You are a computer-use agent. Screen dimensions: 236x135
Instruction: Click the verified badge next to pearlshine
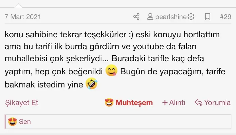pyautogui.click(x=191, y=17)
